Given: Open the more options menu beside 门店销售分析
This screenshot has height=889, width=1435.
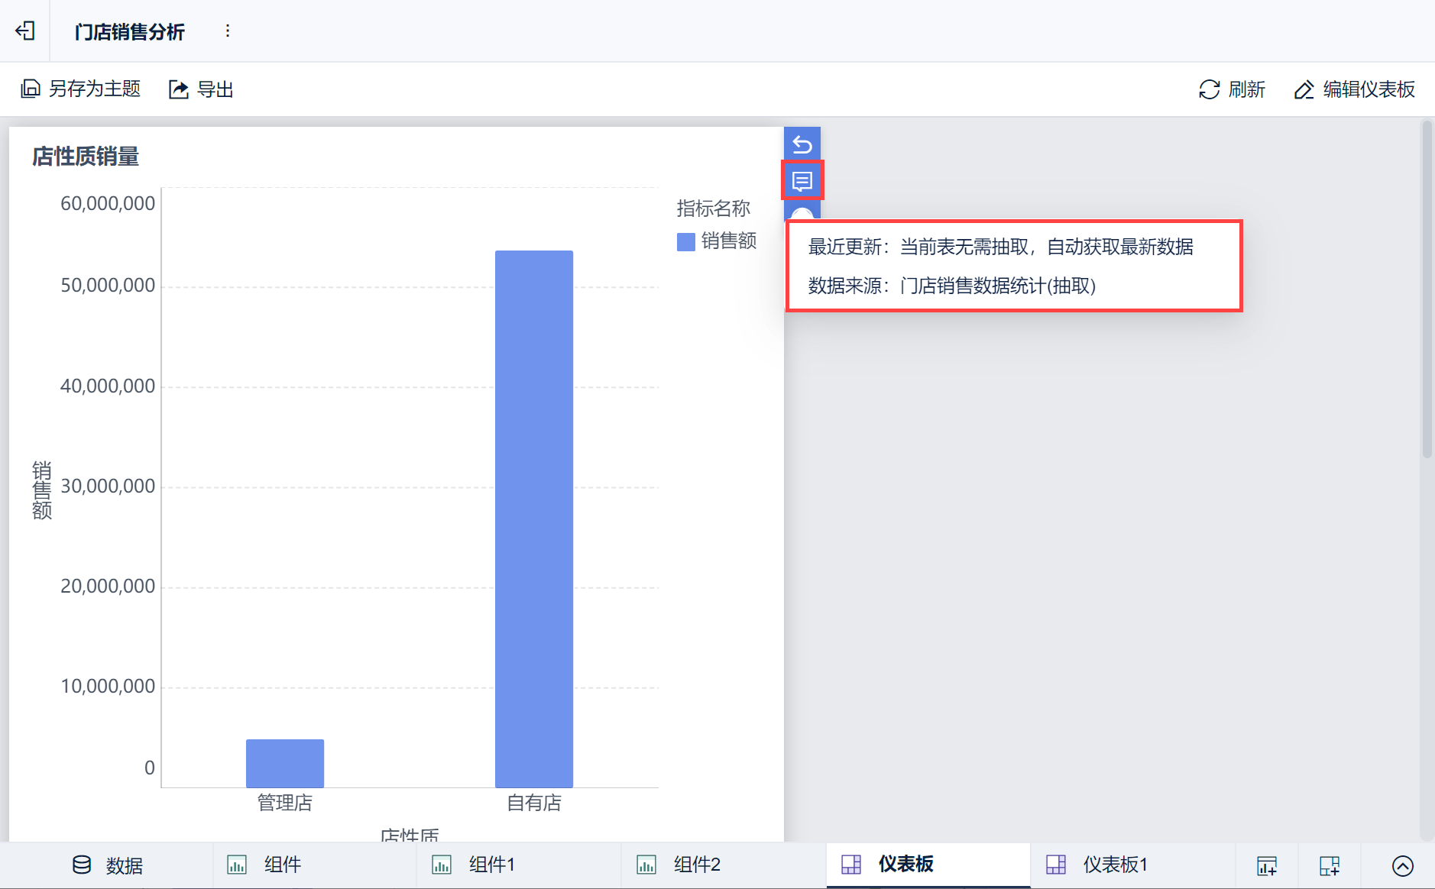Looking at the screenshot, I should pyautogui.click(x=228, y=31).
